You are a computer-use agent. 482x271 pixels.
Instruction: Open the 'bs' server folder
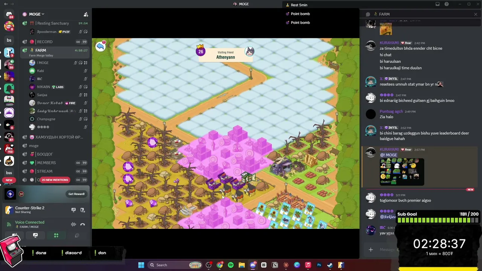pyautogui.click(x=9, y=40)
